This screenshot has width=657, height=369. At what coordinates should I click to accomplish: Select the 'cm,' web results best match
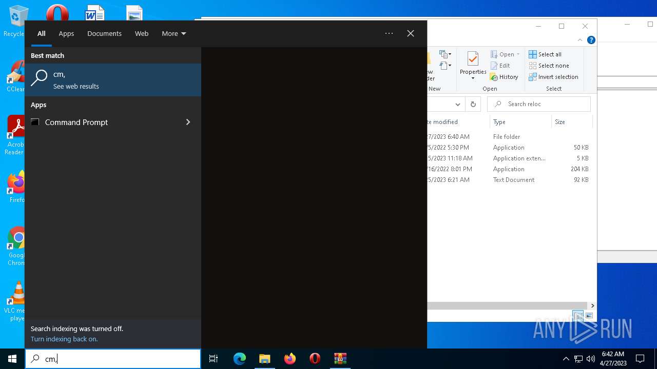coord(113,80)
